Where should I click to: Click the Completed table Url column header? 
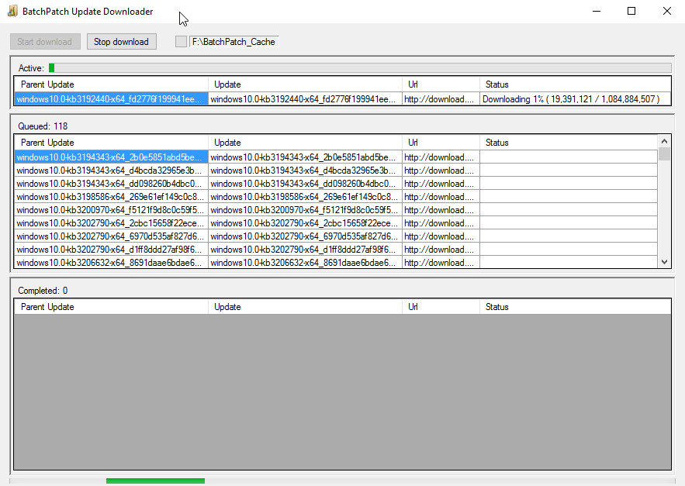click(x=441, y=307)
